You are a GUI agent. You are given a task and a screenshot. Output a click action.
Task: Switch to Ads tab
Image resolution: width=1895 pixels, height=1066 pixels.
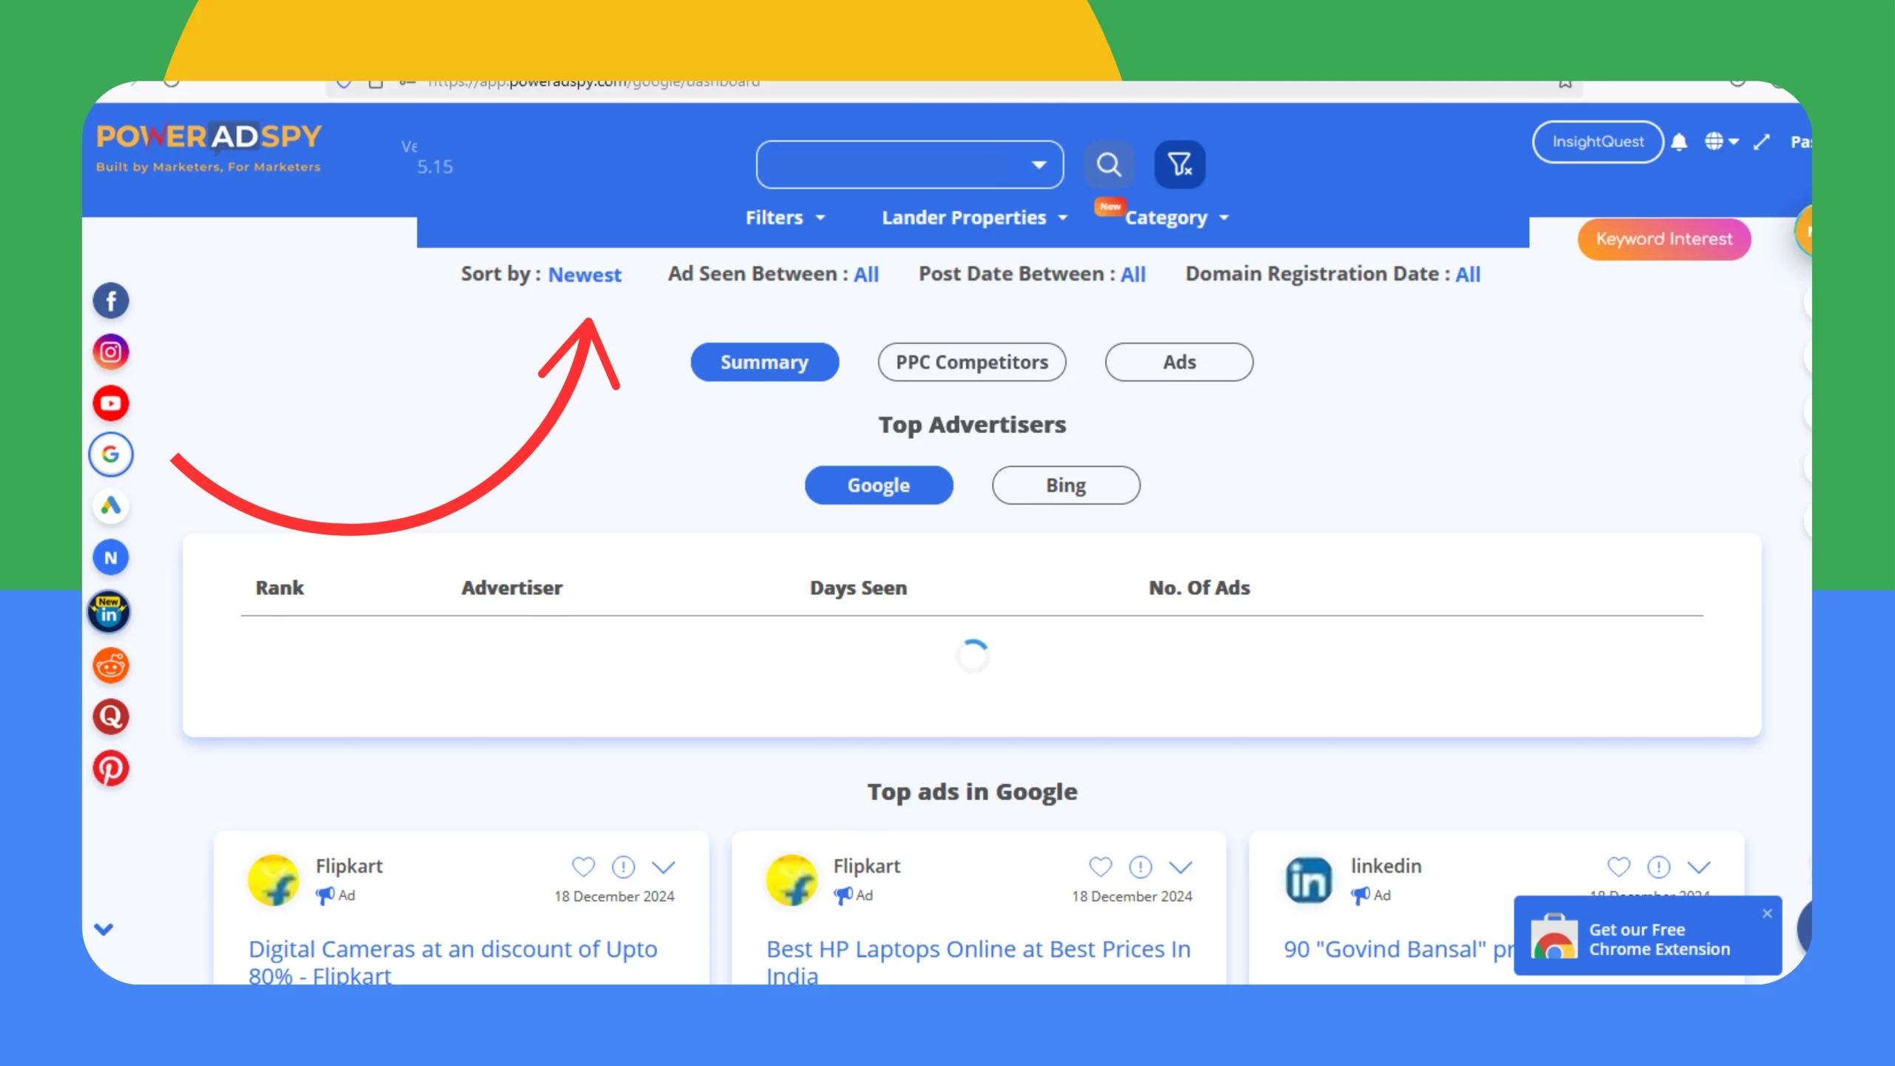click(1178, 362)
